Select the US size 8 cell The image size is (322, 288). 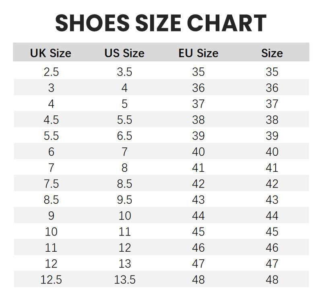click(124, 168)
